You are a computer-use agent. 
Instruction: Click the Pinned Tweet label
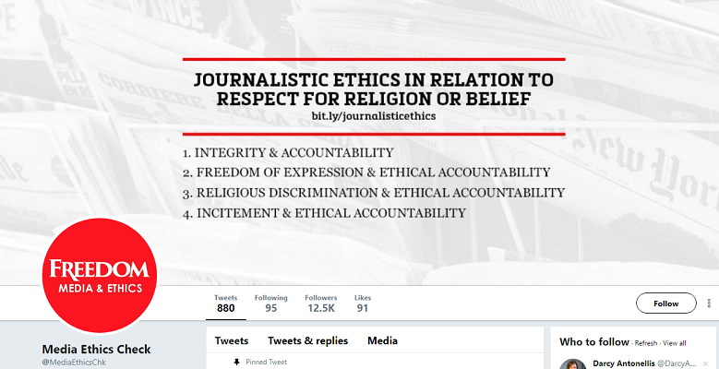coord(266,363)
